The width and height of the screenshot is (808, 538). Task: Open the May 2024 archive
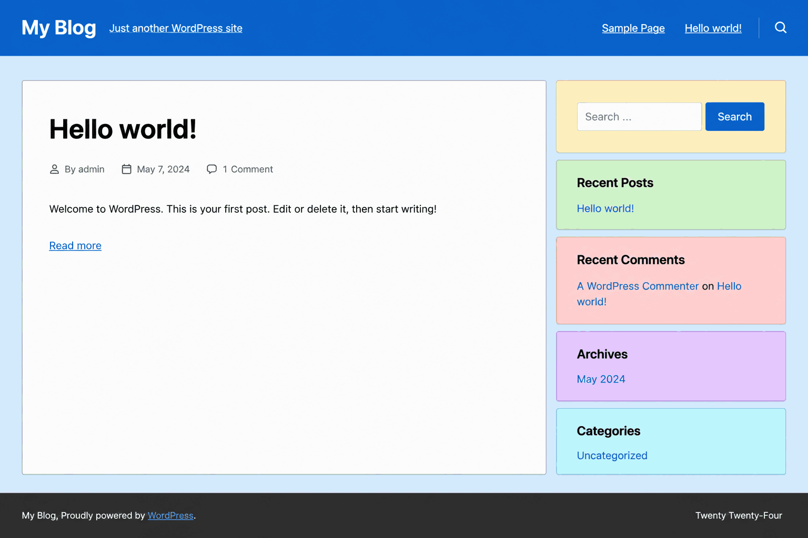(x=601, y=379)
